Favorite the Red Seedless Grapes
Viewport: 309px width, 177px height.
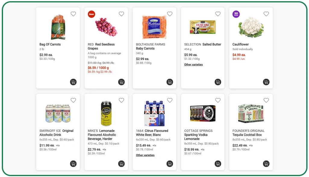pos(121,14)
